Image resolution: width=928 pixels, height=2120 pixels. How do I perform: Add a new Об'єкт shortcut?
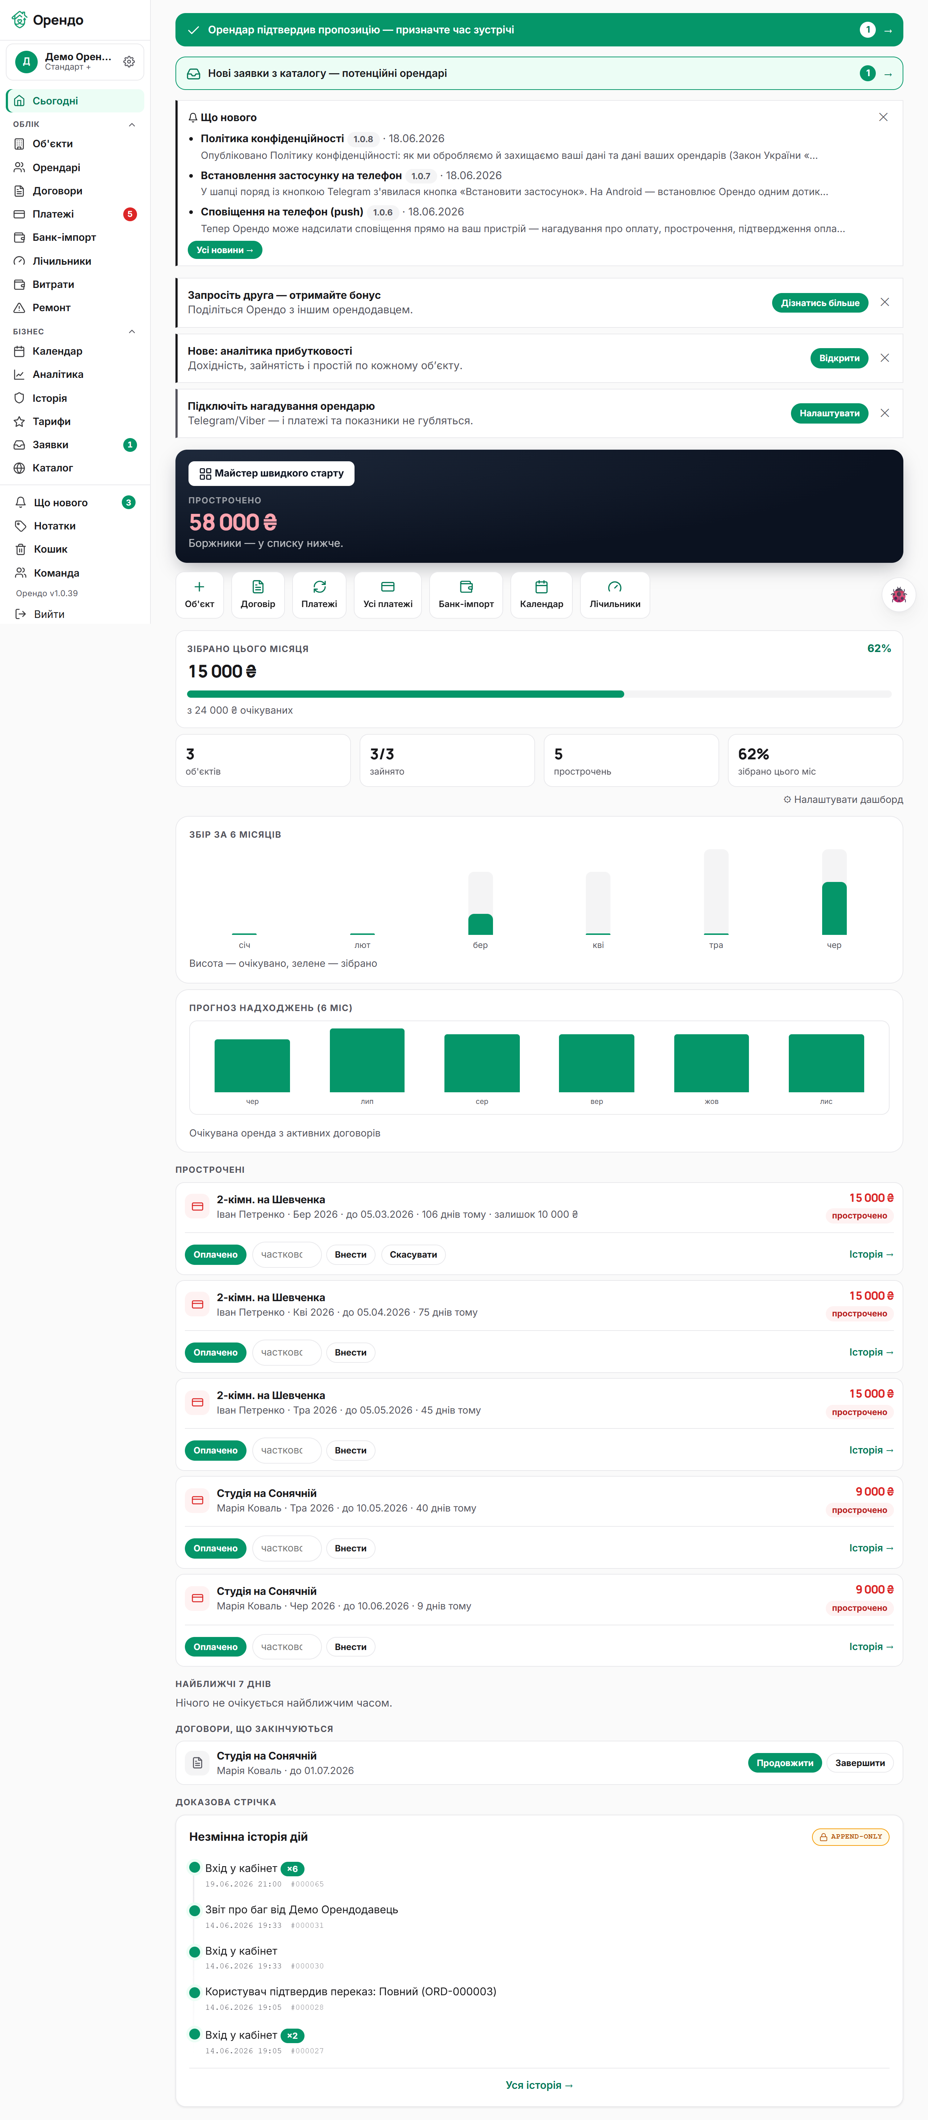(x=199, y=595)
